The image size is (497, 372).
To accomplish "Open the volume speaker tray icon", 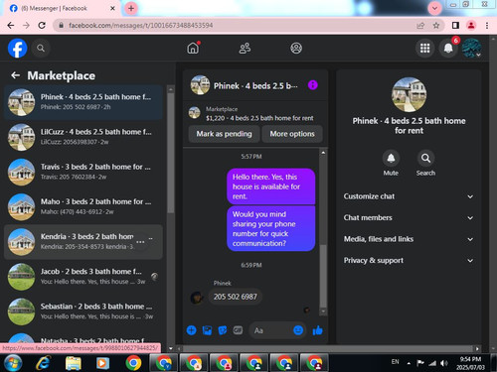I will [444, 363].
